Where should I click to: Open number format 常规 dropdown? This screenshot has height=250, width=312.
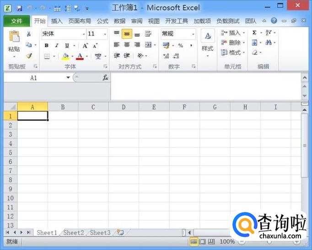[x=193, y=34]
